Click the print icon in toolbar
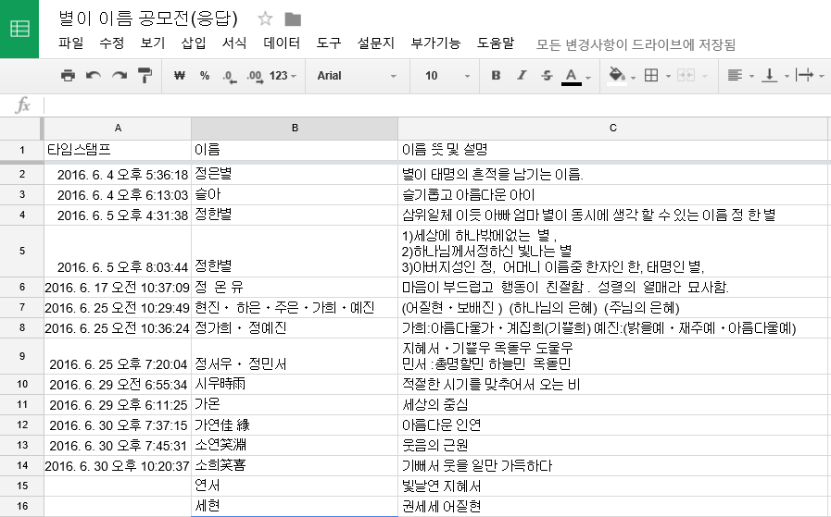Screen dimensions: 831x517 tap(68, 76)
